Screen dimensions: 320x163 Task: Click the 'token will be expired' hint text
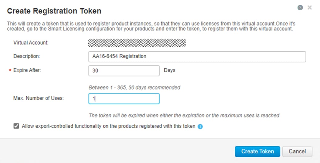tap(184, 115)
